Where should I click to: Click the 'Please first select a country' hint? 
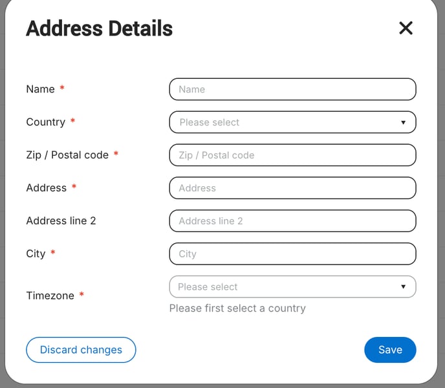click(x=237, y=308)
